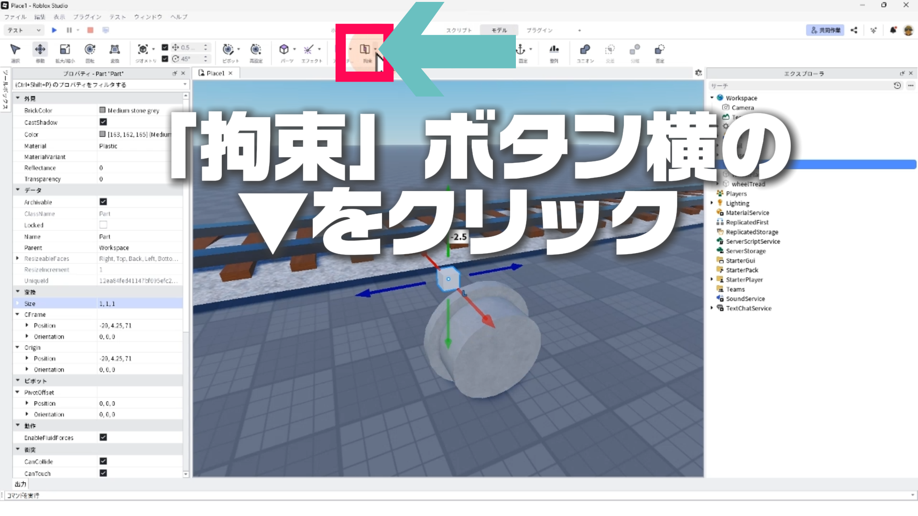Open the プラグイン menu in menu bar
918x516 pixels.
pyautogui.click(x=87, y=17)
